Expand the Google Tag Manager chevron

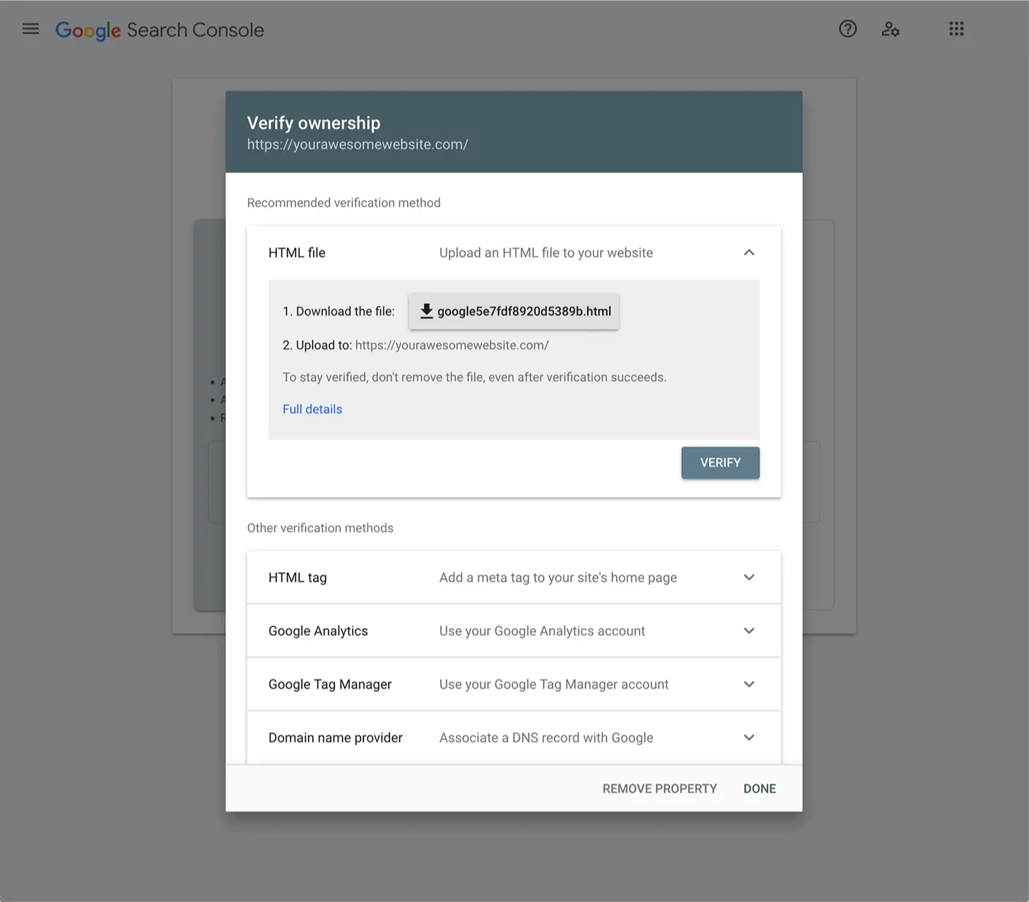(748, 684)
